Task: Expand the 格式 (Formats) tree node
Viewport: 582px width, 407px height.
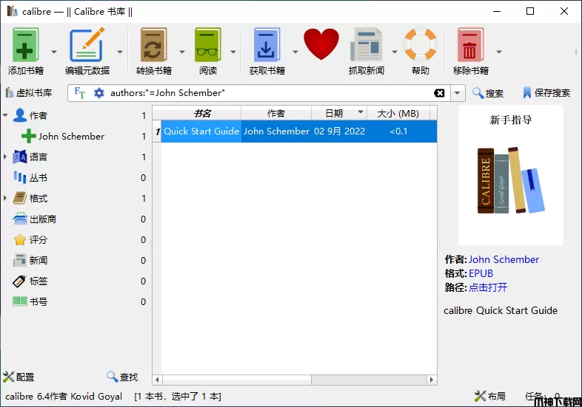Action: coord(5,198)
